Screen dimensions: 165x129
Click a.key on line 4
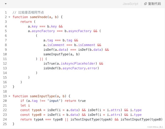[33, 26]
